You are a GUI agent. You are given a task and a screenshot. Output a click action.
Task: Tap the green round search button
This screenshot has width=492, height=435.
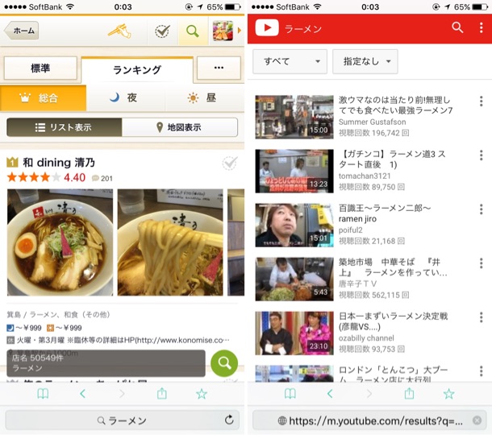pyautogui.click(x=224, y=363)
